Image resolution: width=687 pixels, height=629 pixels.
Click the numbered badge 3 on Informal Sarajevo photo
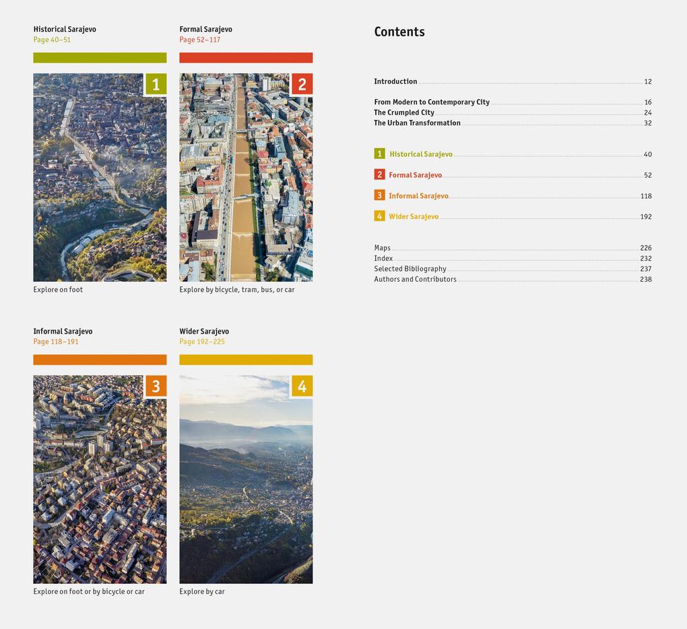[x=156, y=386]
